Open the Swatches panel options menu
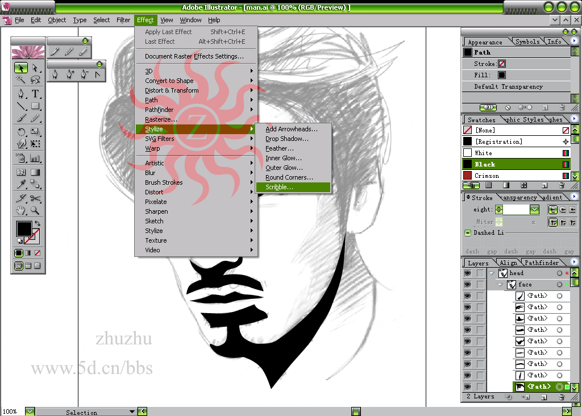 point(574,119)
